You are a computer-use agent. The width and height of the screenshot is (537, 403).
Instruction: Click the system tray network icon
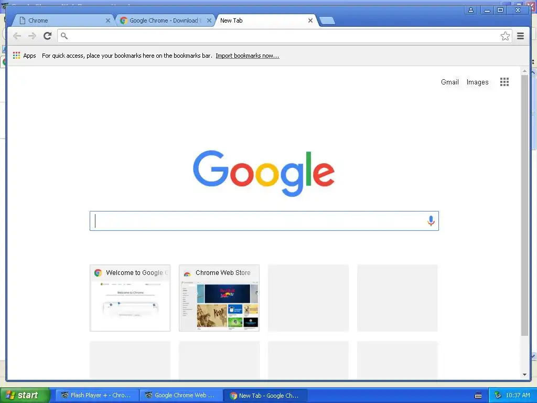[498, 395]
